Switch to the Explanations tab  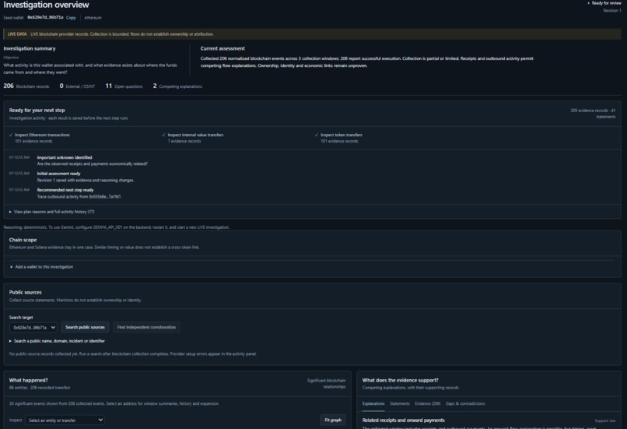[x=373, y=403]
